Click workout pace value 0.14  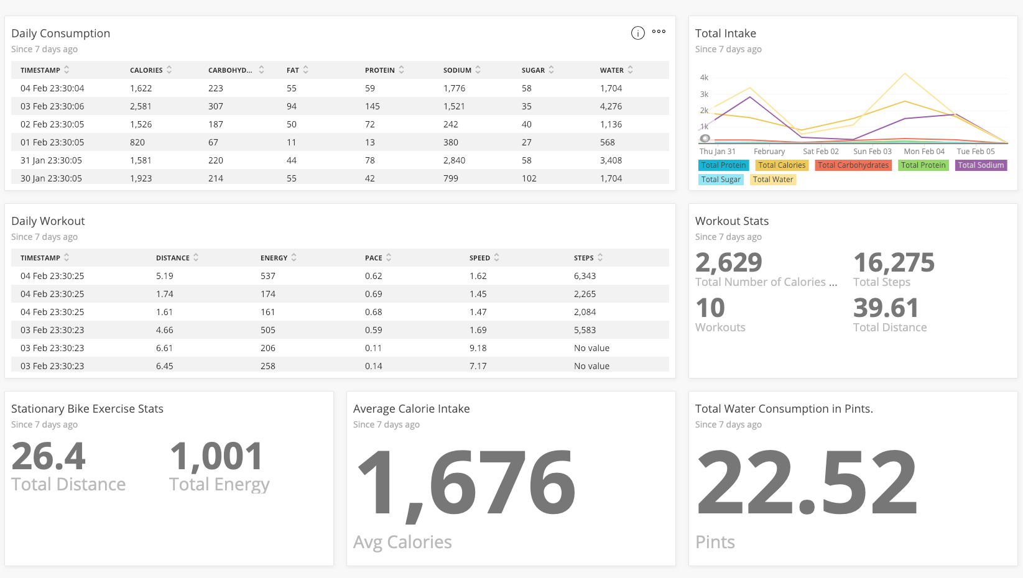point(374,366)
